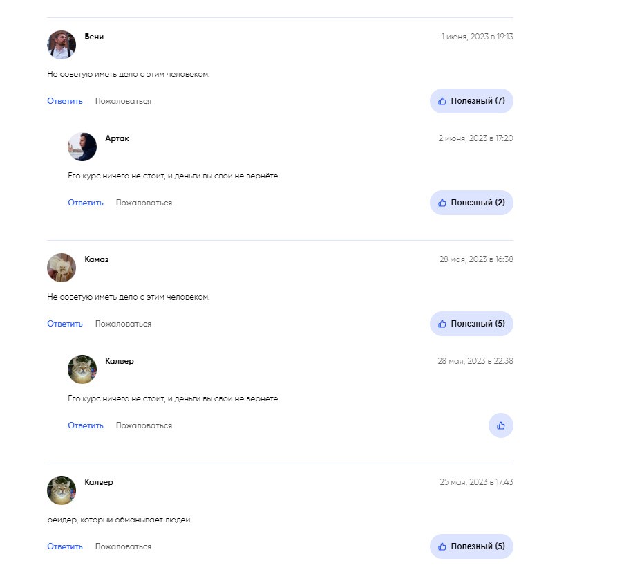Open Калвер's avatar on the 25 мая comment
The image size is (642, 570).
coord(62,490)
